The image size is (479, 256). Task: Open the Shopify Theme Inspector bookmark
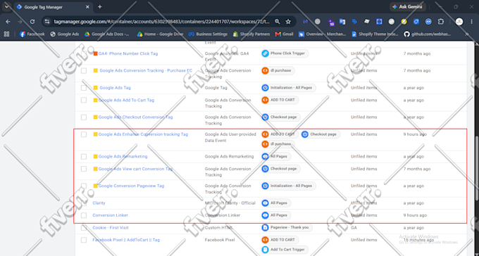pyautogui.click(x=375, y=34)
